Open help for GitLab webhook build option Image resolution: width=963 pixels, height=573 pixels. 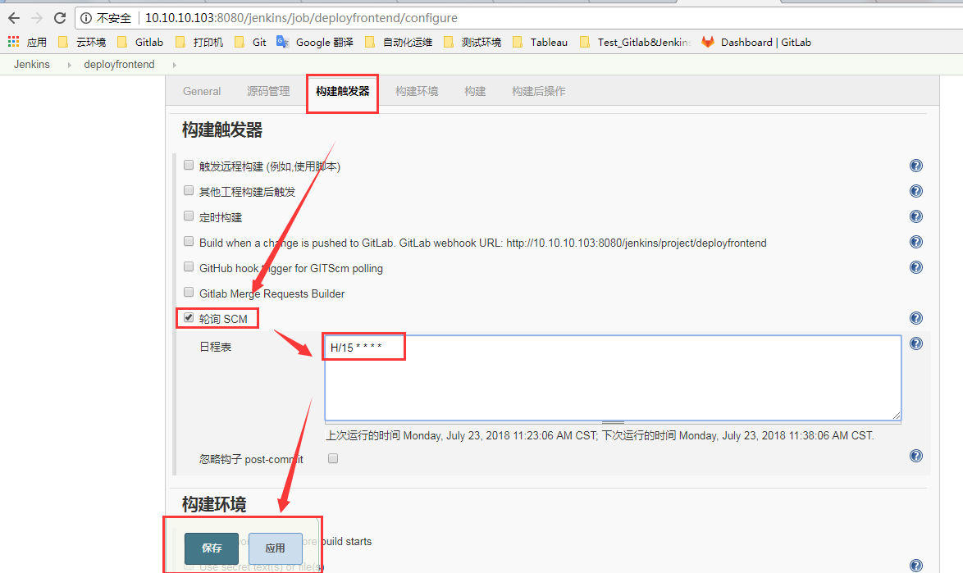click(x=915, y=242)
